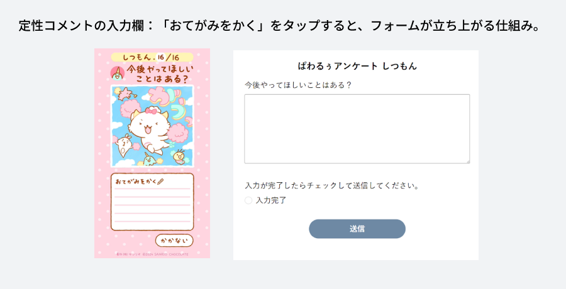Click the 入力が完了したら instruction text
This screenshot has width=566, height=289.
coord(332,186)
